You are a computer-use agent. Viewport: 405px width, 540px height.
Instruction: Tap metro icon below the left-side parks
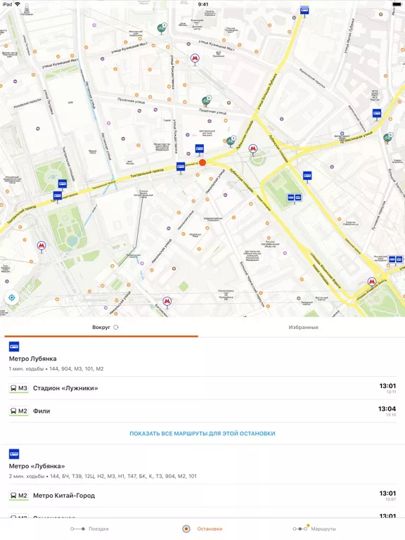click(x=41, y=246)
